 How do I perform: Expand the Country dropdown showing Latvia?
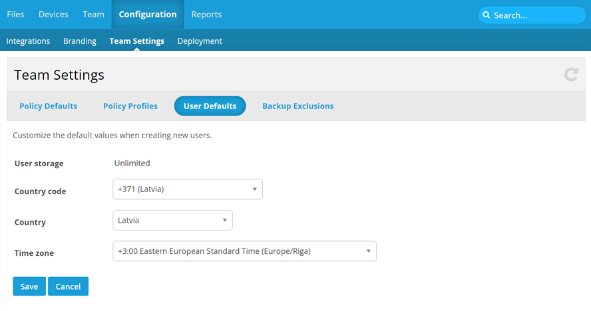172,220
